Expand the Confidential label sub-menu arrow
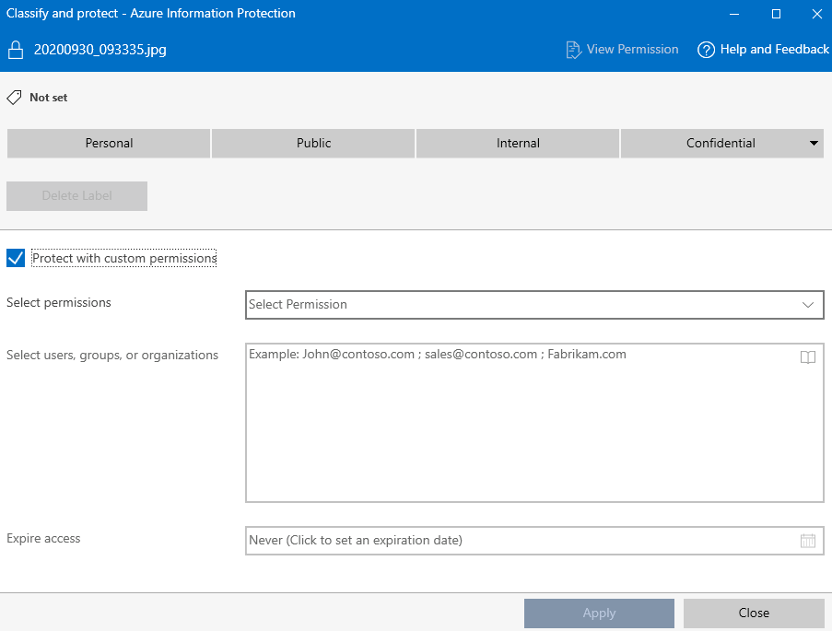Viewport: 832px width, 631px height. point(814,144)
